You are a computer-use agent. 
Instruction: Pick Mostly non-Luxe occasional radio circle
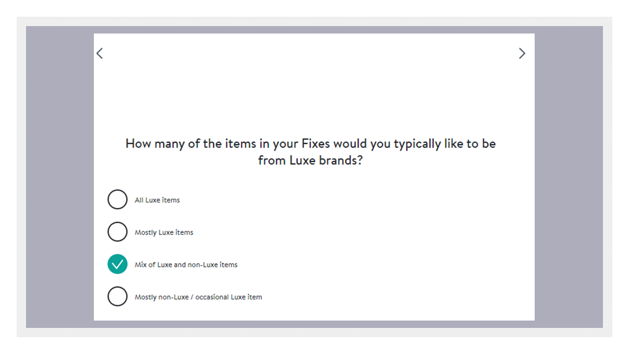click(x=117, y=296)
